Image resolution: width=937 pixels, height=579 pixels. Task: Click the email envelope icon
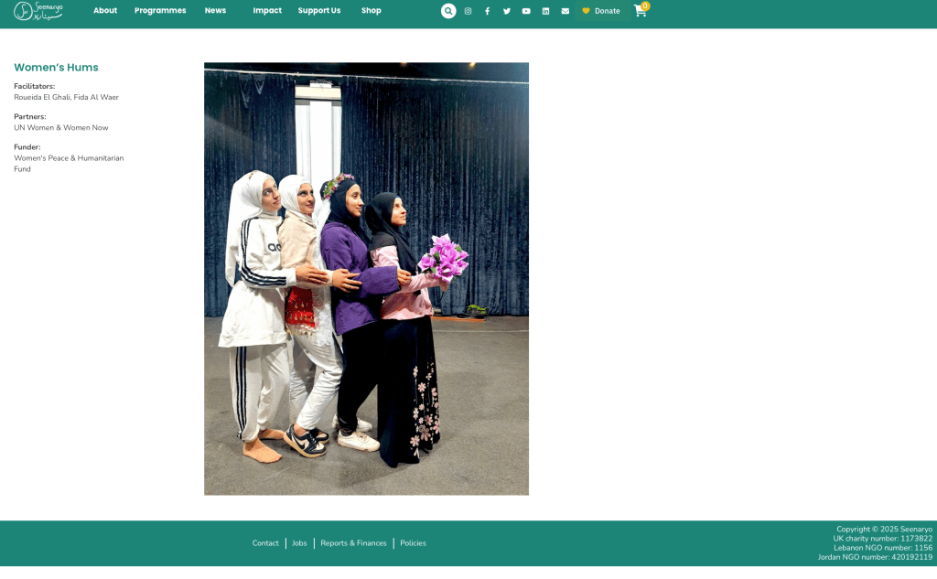[x=565, y=11]
